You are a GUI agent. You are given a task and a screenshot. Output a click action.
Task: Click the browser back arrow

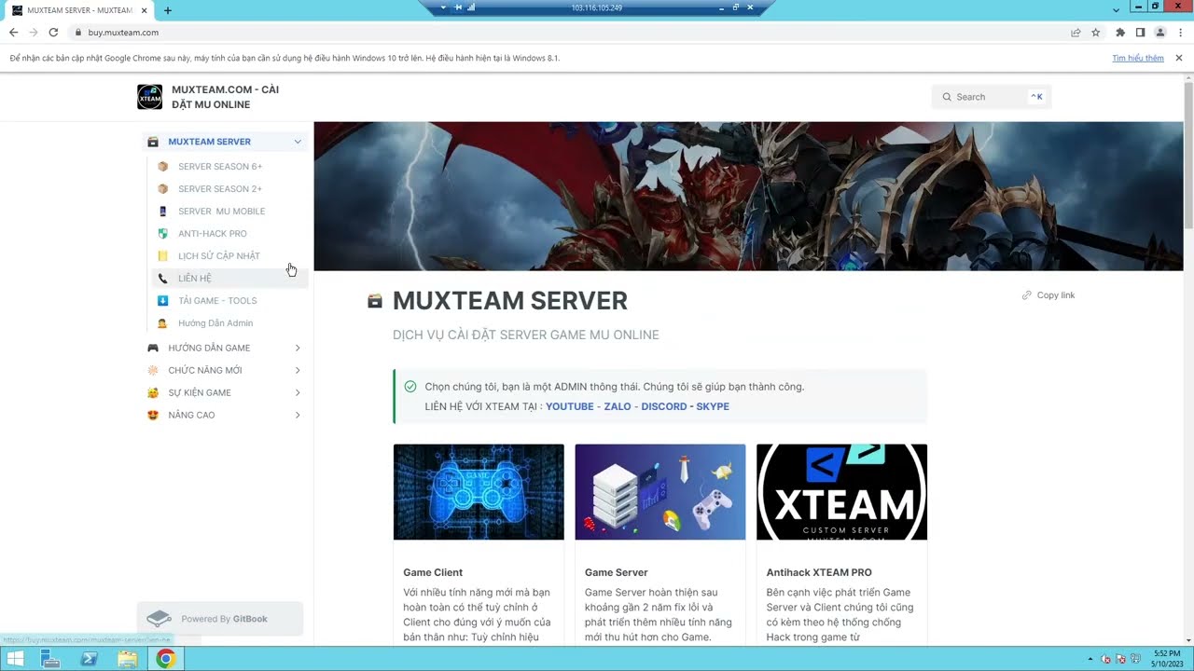pyautogui.click(x=13, y=33)
